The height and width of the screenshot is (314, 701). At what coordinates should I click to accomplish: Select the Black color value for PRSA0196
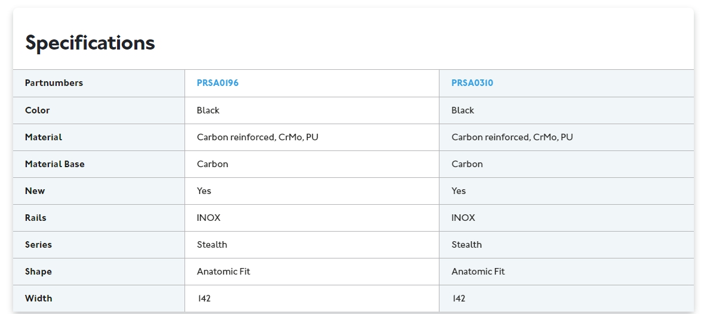[208, 110]
